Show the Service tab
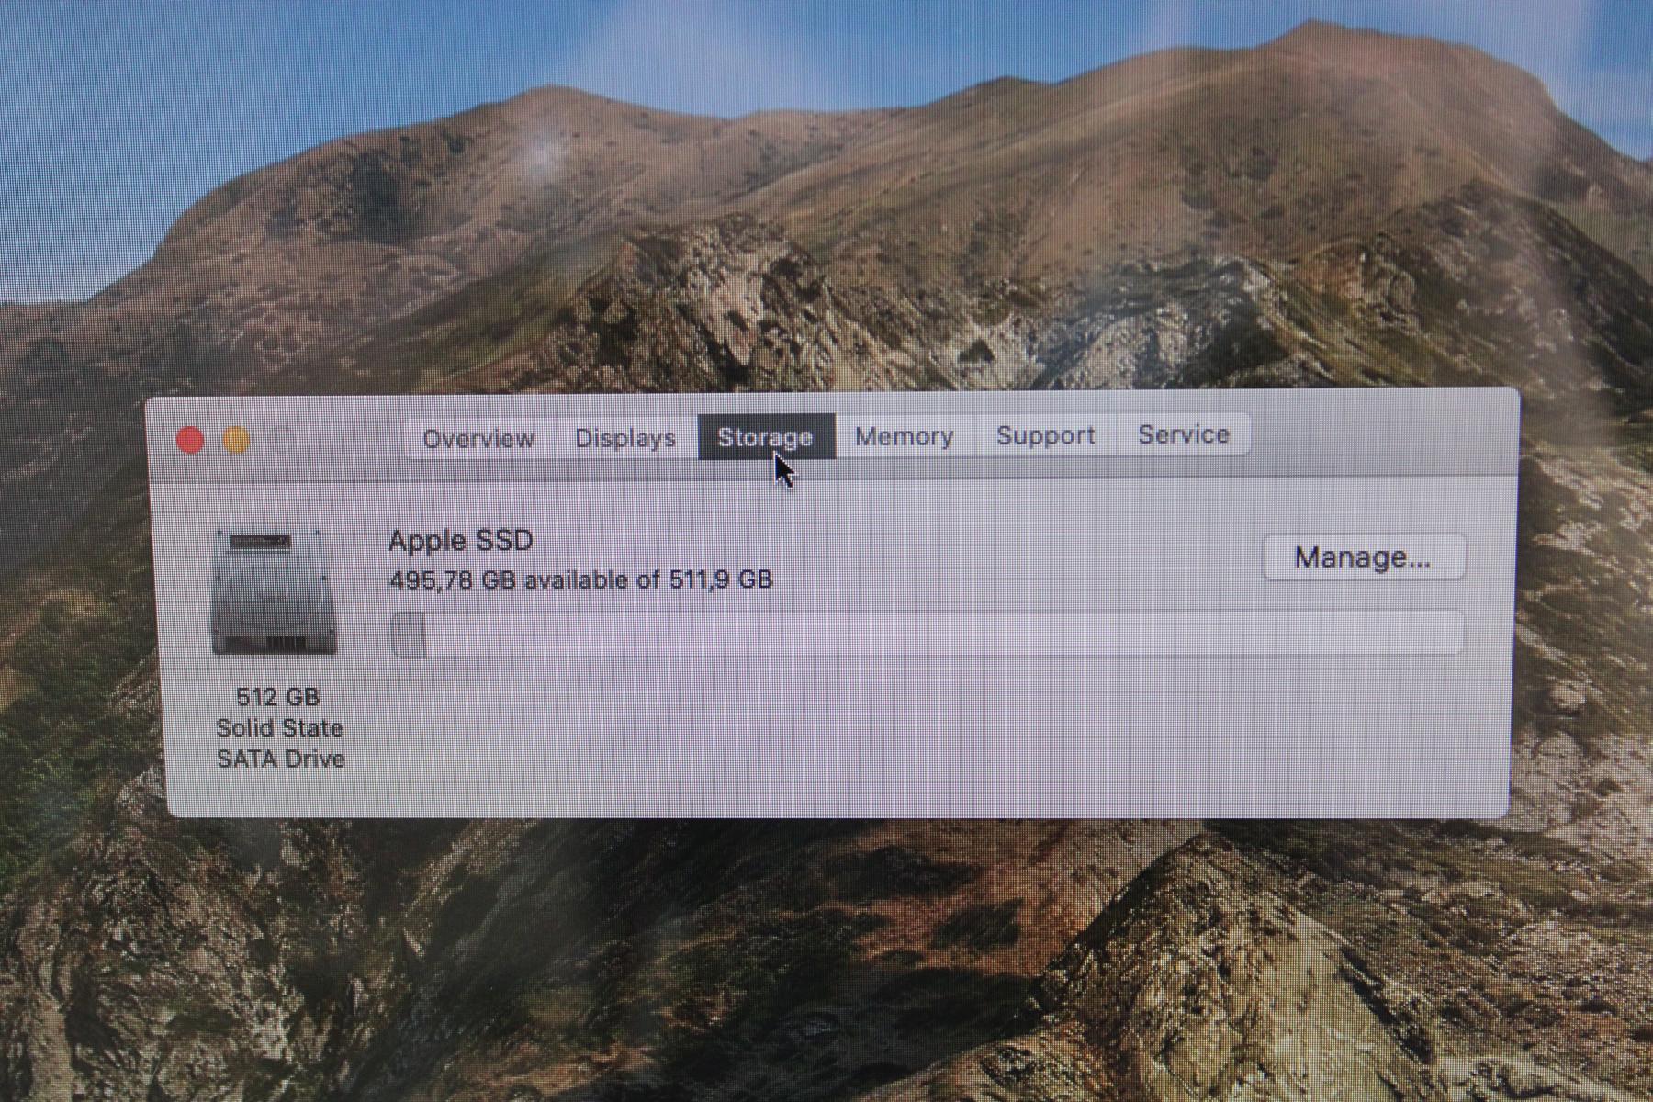The image size is (1653, 1102). pos(1184,434)
